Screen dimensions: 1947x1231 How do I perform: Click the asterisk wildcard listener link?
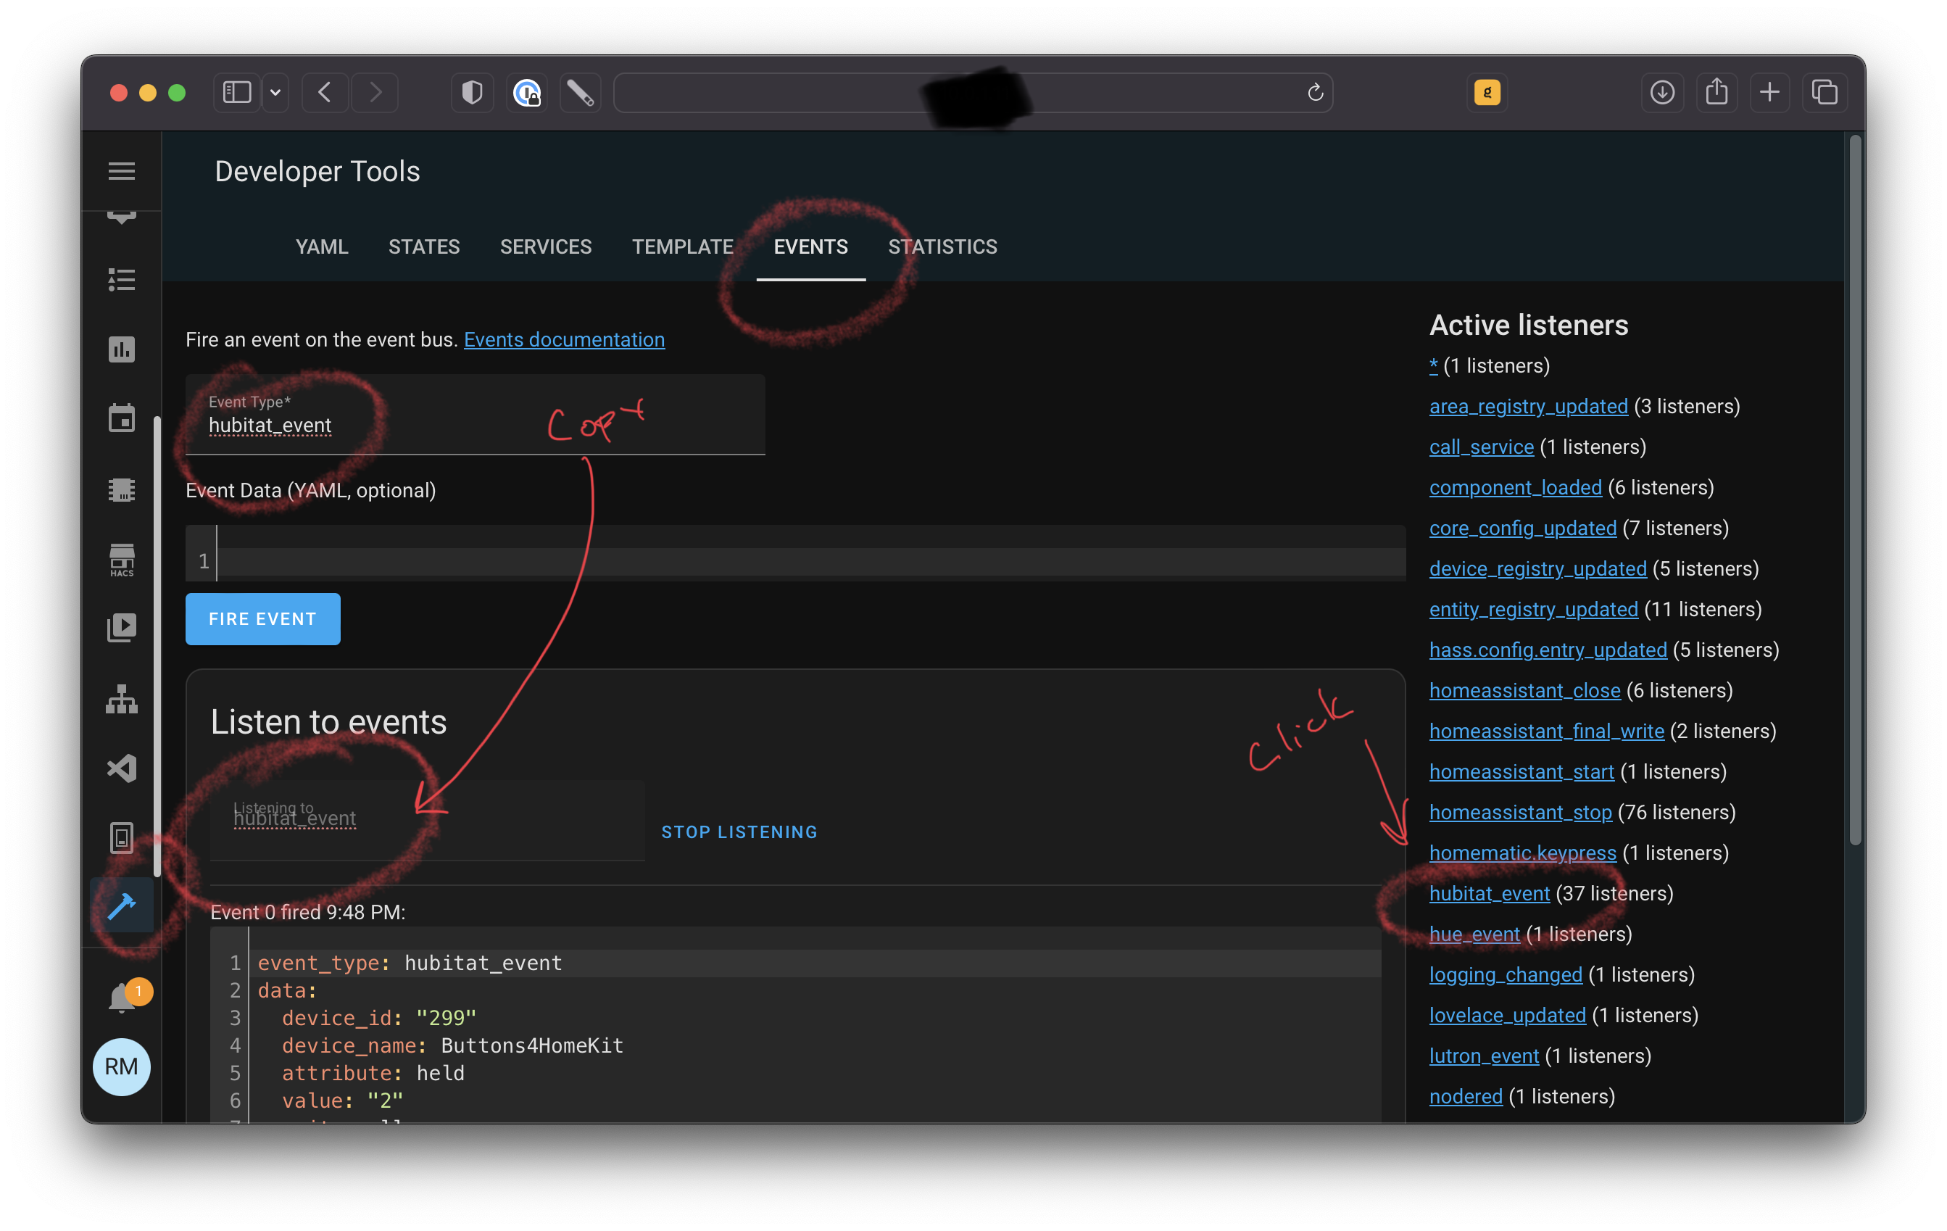pos(1434,365)
